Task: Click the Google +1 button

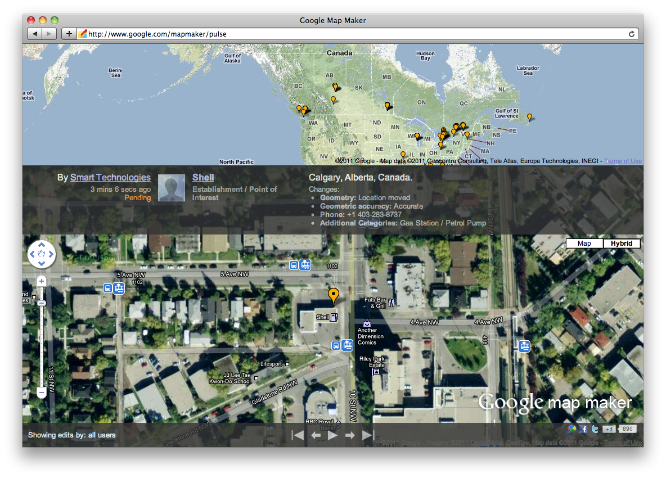Action: pos(609,429)
